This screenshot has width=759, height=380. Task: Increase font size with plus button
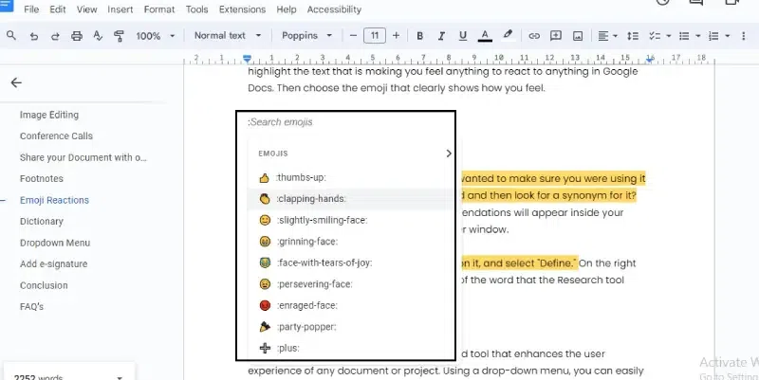[396, 35]
